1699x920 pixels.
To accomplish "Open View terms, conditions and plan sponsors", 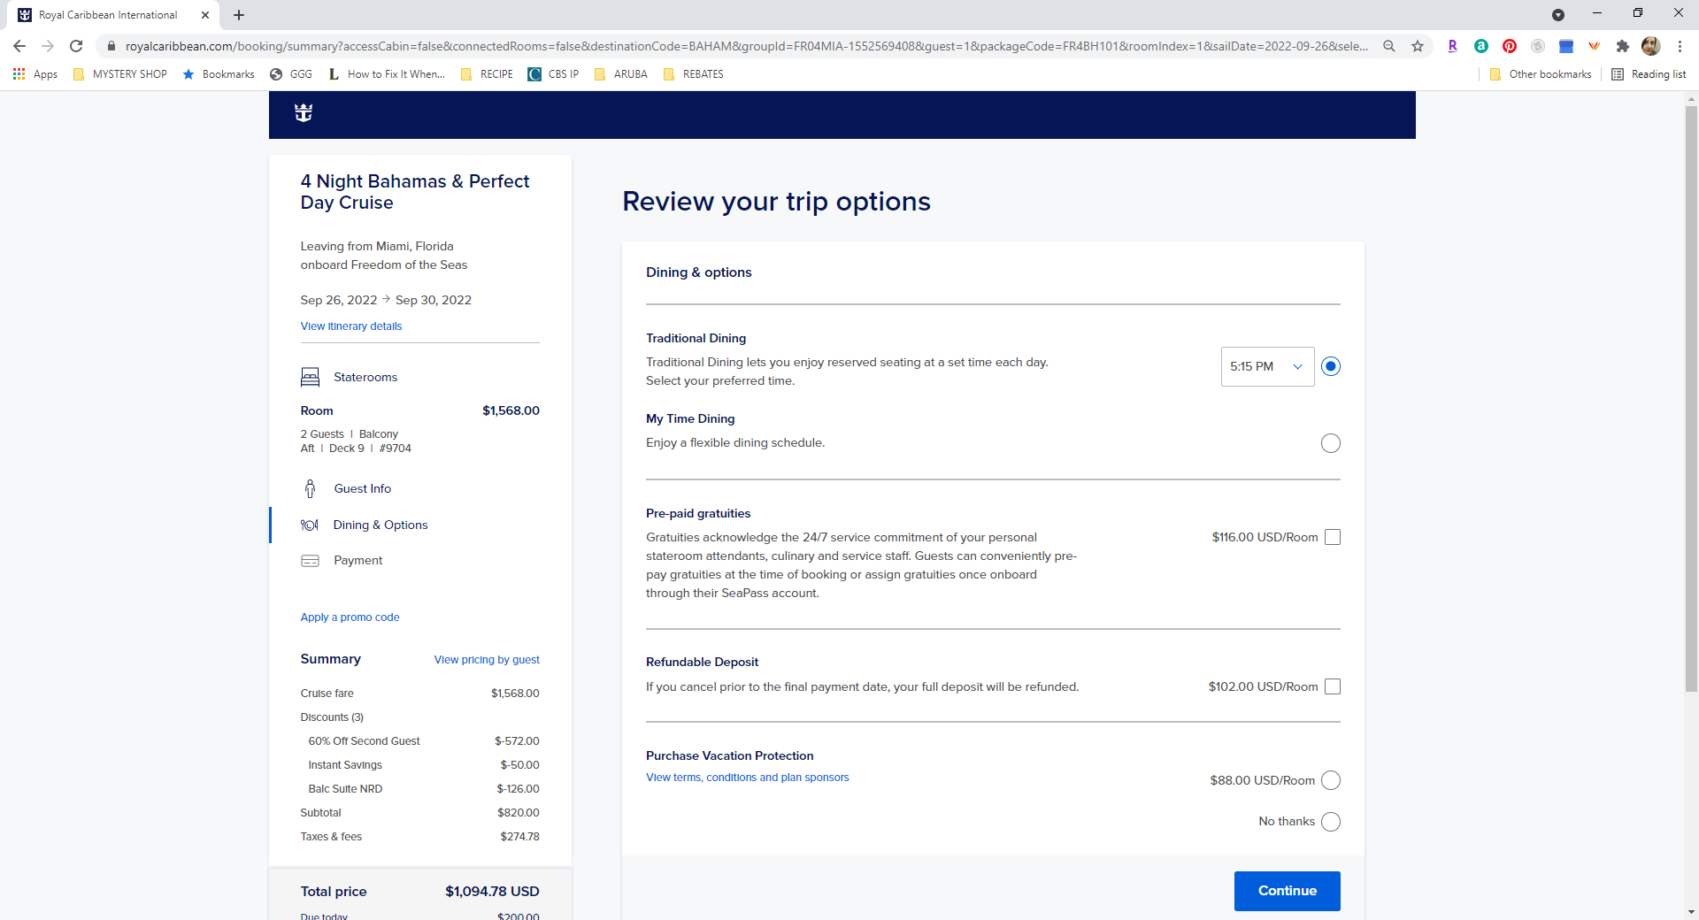I will click(747, 778).
